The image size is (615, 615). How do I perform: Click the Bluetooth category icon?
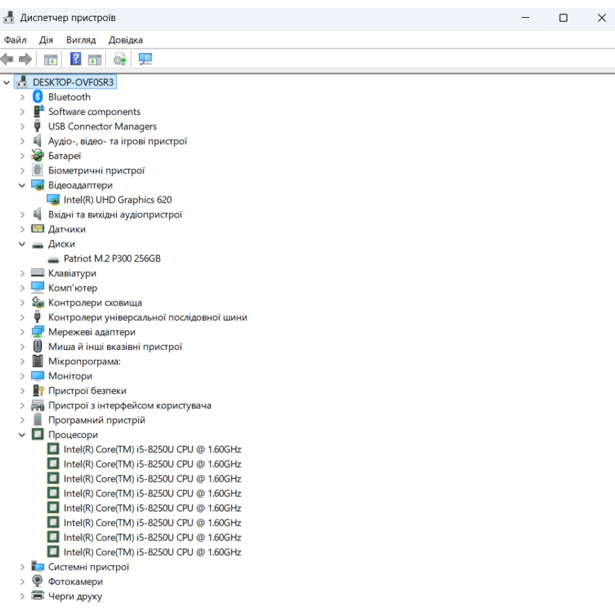[38, 97]
